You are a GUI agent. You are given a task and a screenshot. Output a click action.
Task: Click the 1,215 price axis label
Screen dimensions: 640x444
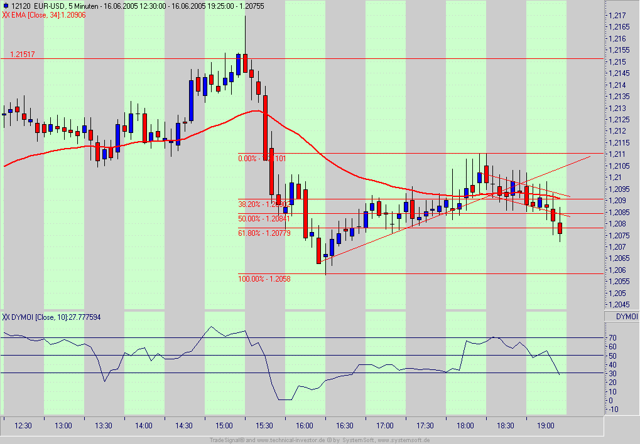pyautogui.click(x=617, y=62)
